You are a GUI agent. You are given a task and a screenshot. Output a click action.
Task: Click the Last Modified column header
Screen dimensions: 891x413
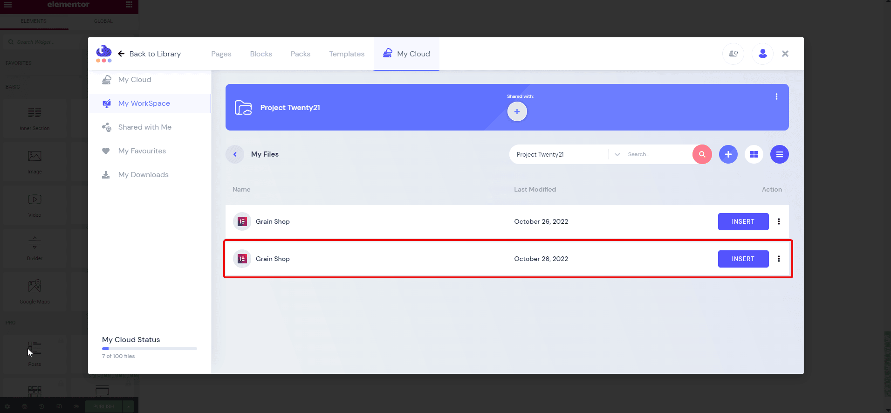(x=535, y=189)
